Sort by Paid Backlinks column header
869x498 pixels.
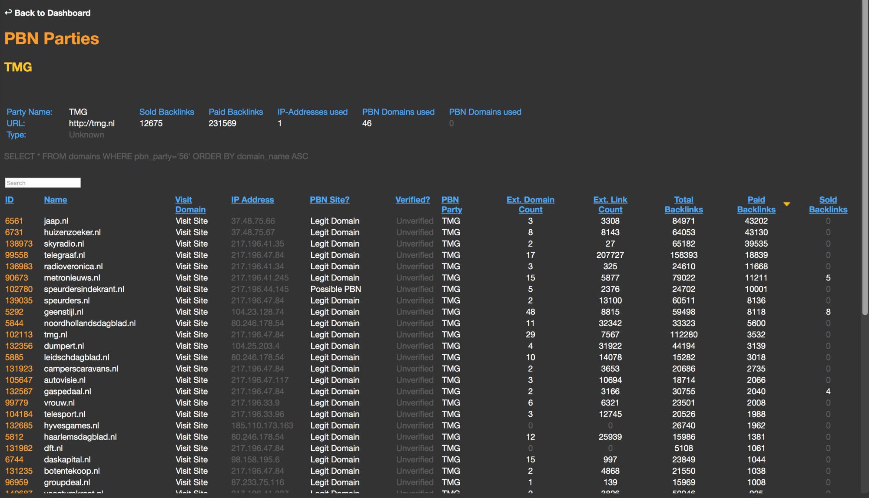[x=756, y=204]
